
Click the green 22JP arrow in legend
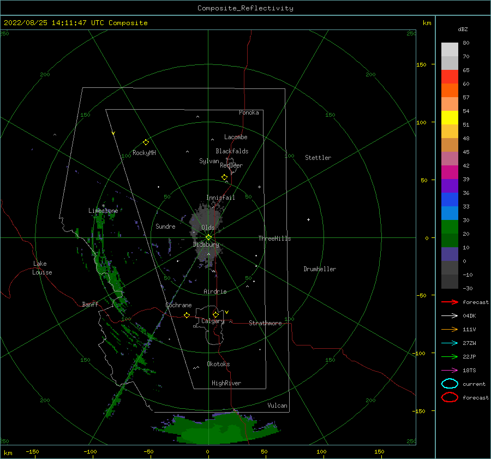tap(450, 356)
